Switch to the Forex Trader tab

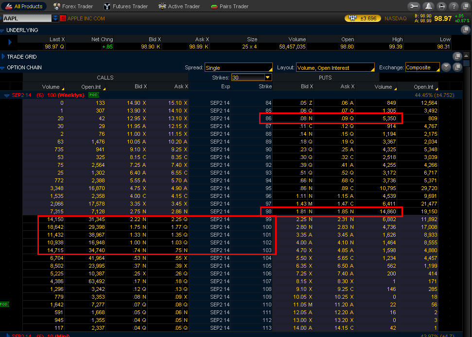[73, 6]
